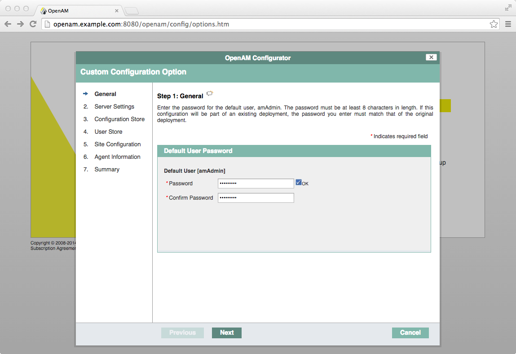Screen dimensions: 516x354
Task: Click the OpenAM favicon on the tab
Action: tap(43, 11)
